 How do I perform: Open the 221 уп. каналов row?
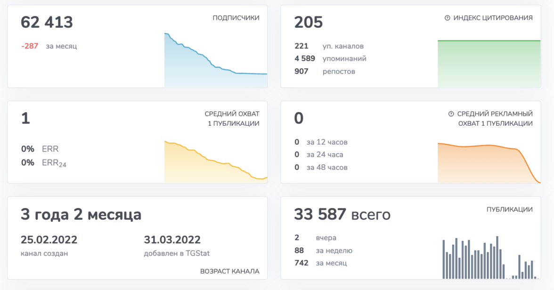pos(329,46)
